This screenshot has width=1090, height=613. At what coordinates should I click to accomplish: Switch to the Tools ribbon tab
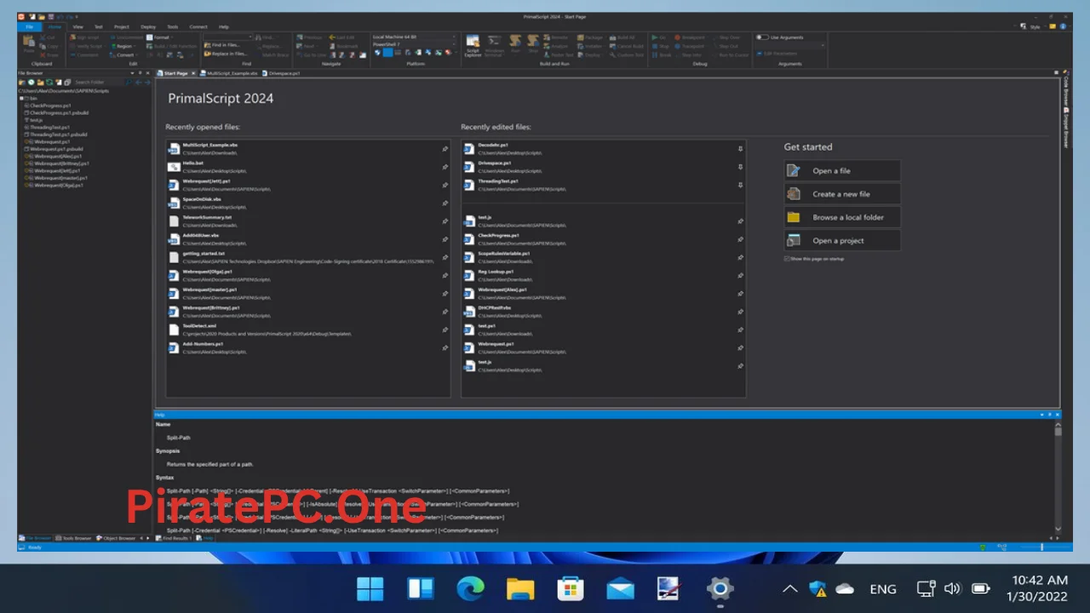(x=173, y=26)
